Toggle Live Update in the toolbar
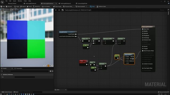The image size is (170, 95). (x=46, y=7)
